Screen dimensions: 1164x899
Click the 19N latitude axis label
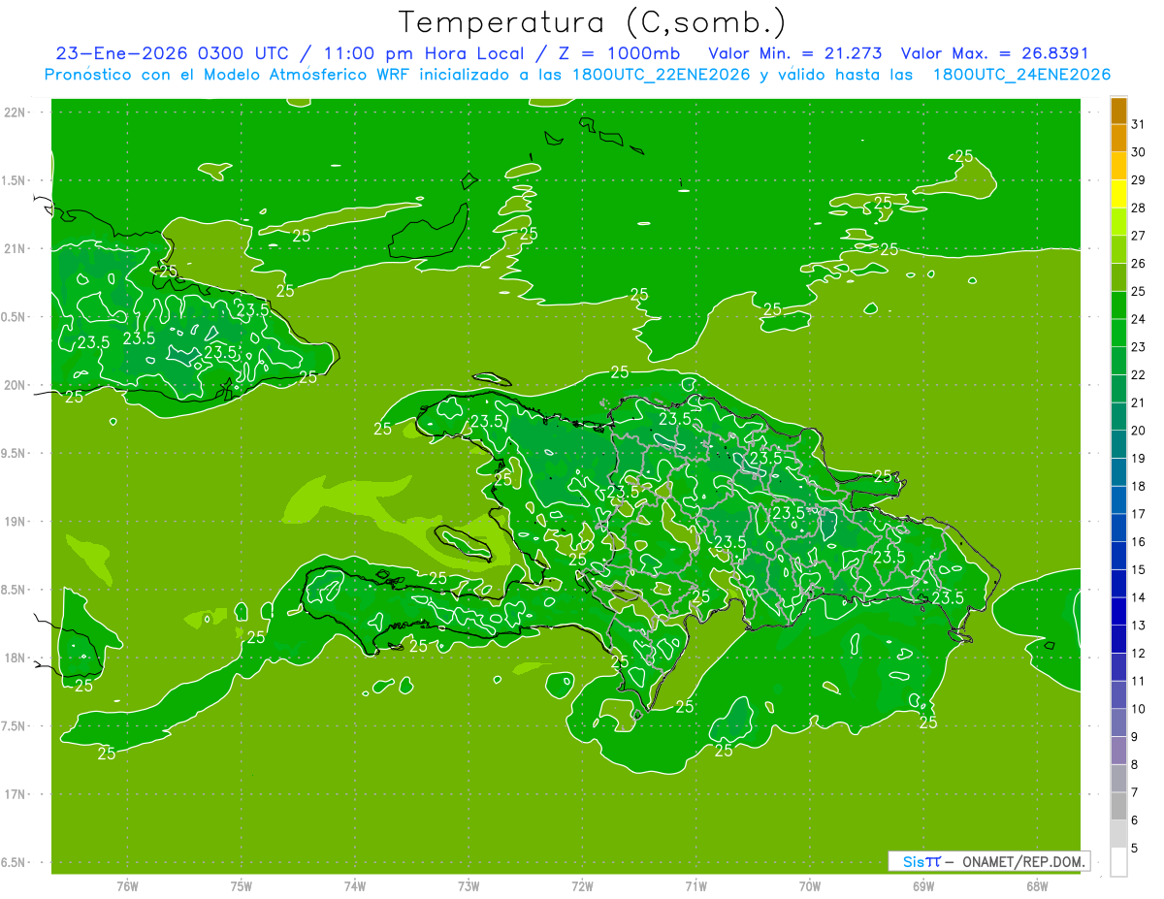[x=16, y=522]
